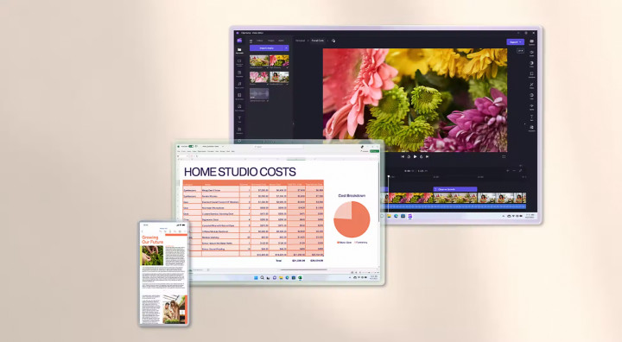
Task: Open Graphics icon in Clipchamp sidebar
Action: [239, 130]
